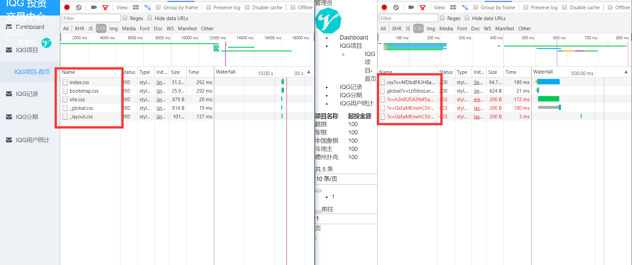The height and width of the screenshot is (265, 632).
Task: Click envelope icon beside Dashboard in sidebar
Action: pyautogui.click(x=9, y=27)
